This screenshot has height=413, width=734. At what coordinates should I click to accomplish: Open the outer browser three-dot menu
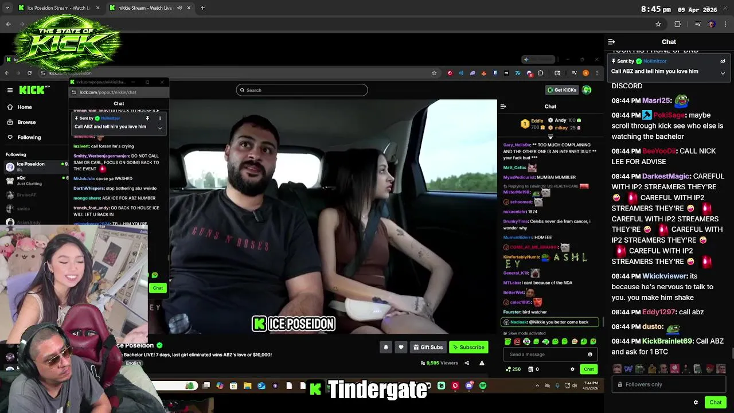tap(726, 24)
